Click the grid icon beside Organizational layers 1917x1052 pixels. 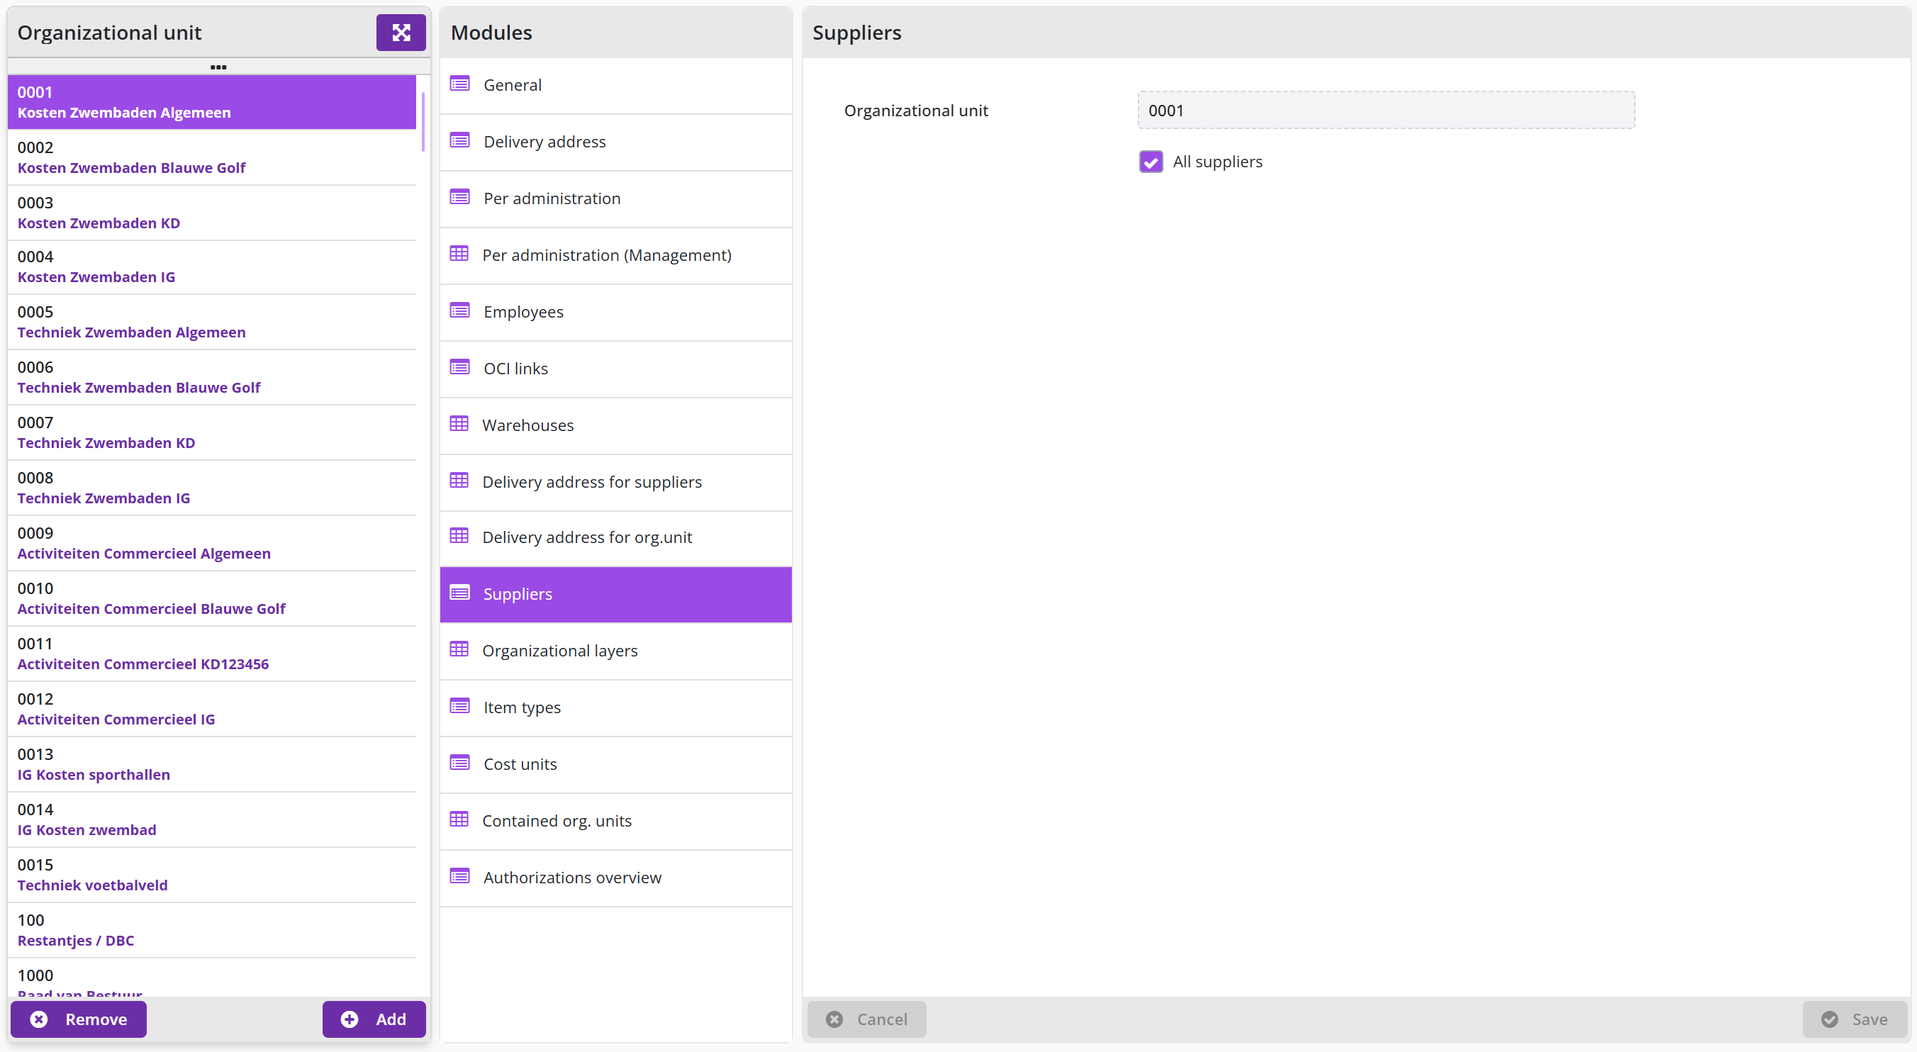[459, 649]
